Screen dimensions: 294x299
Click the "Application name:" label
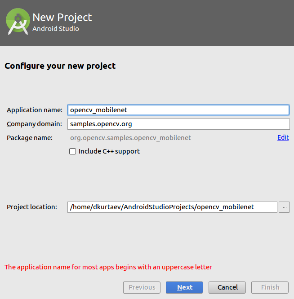[35, 110]
